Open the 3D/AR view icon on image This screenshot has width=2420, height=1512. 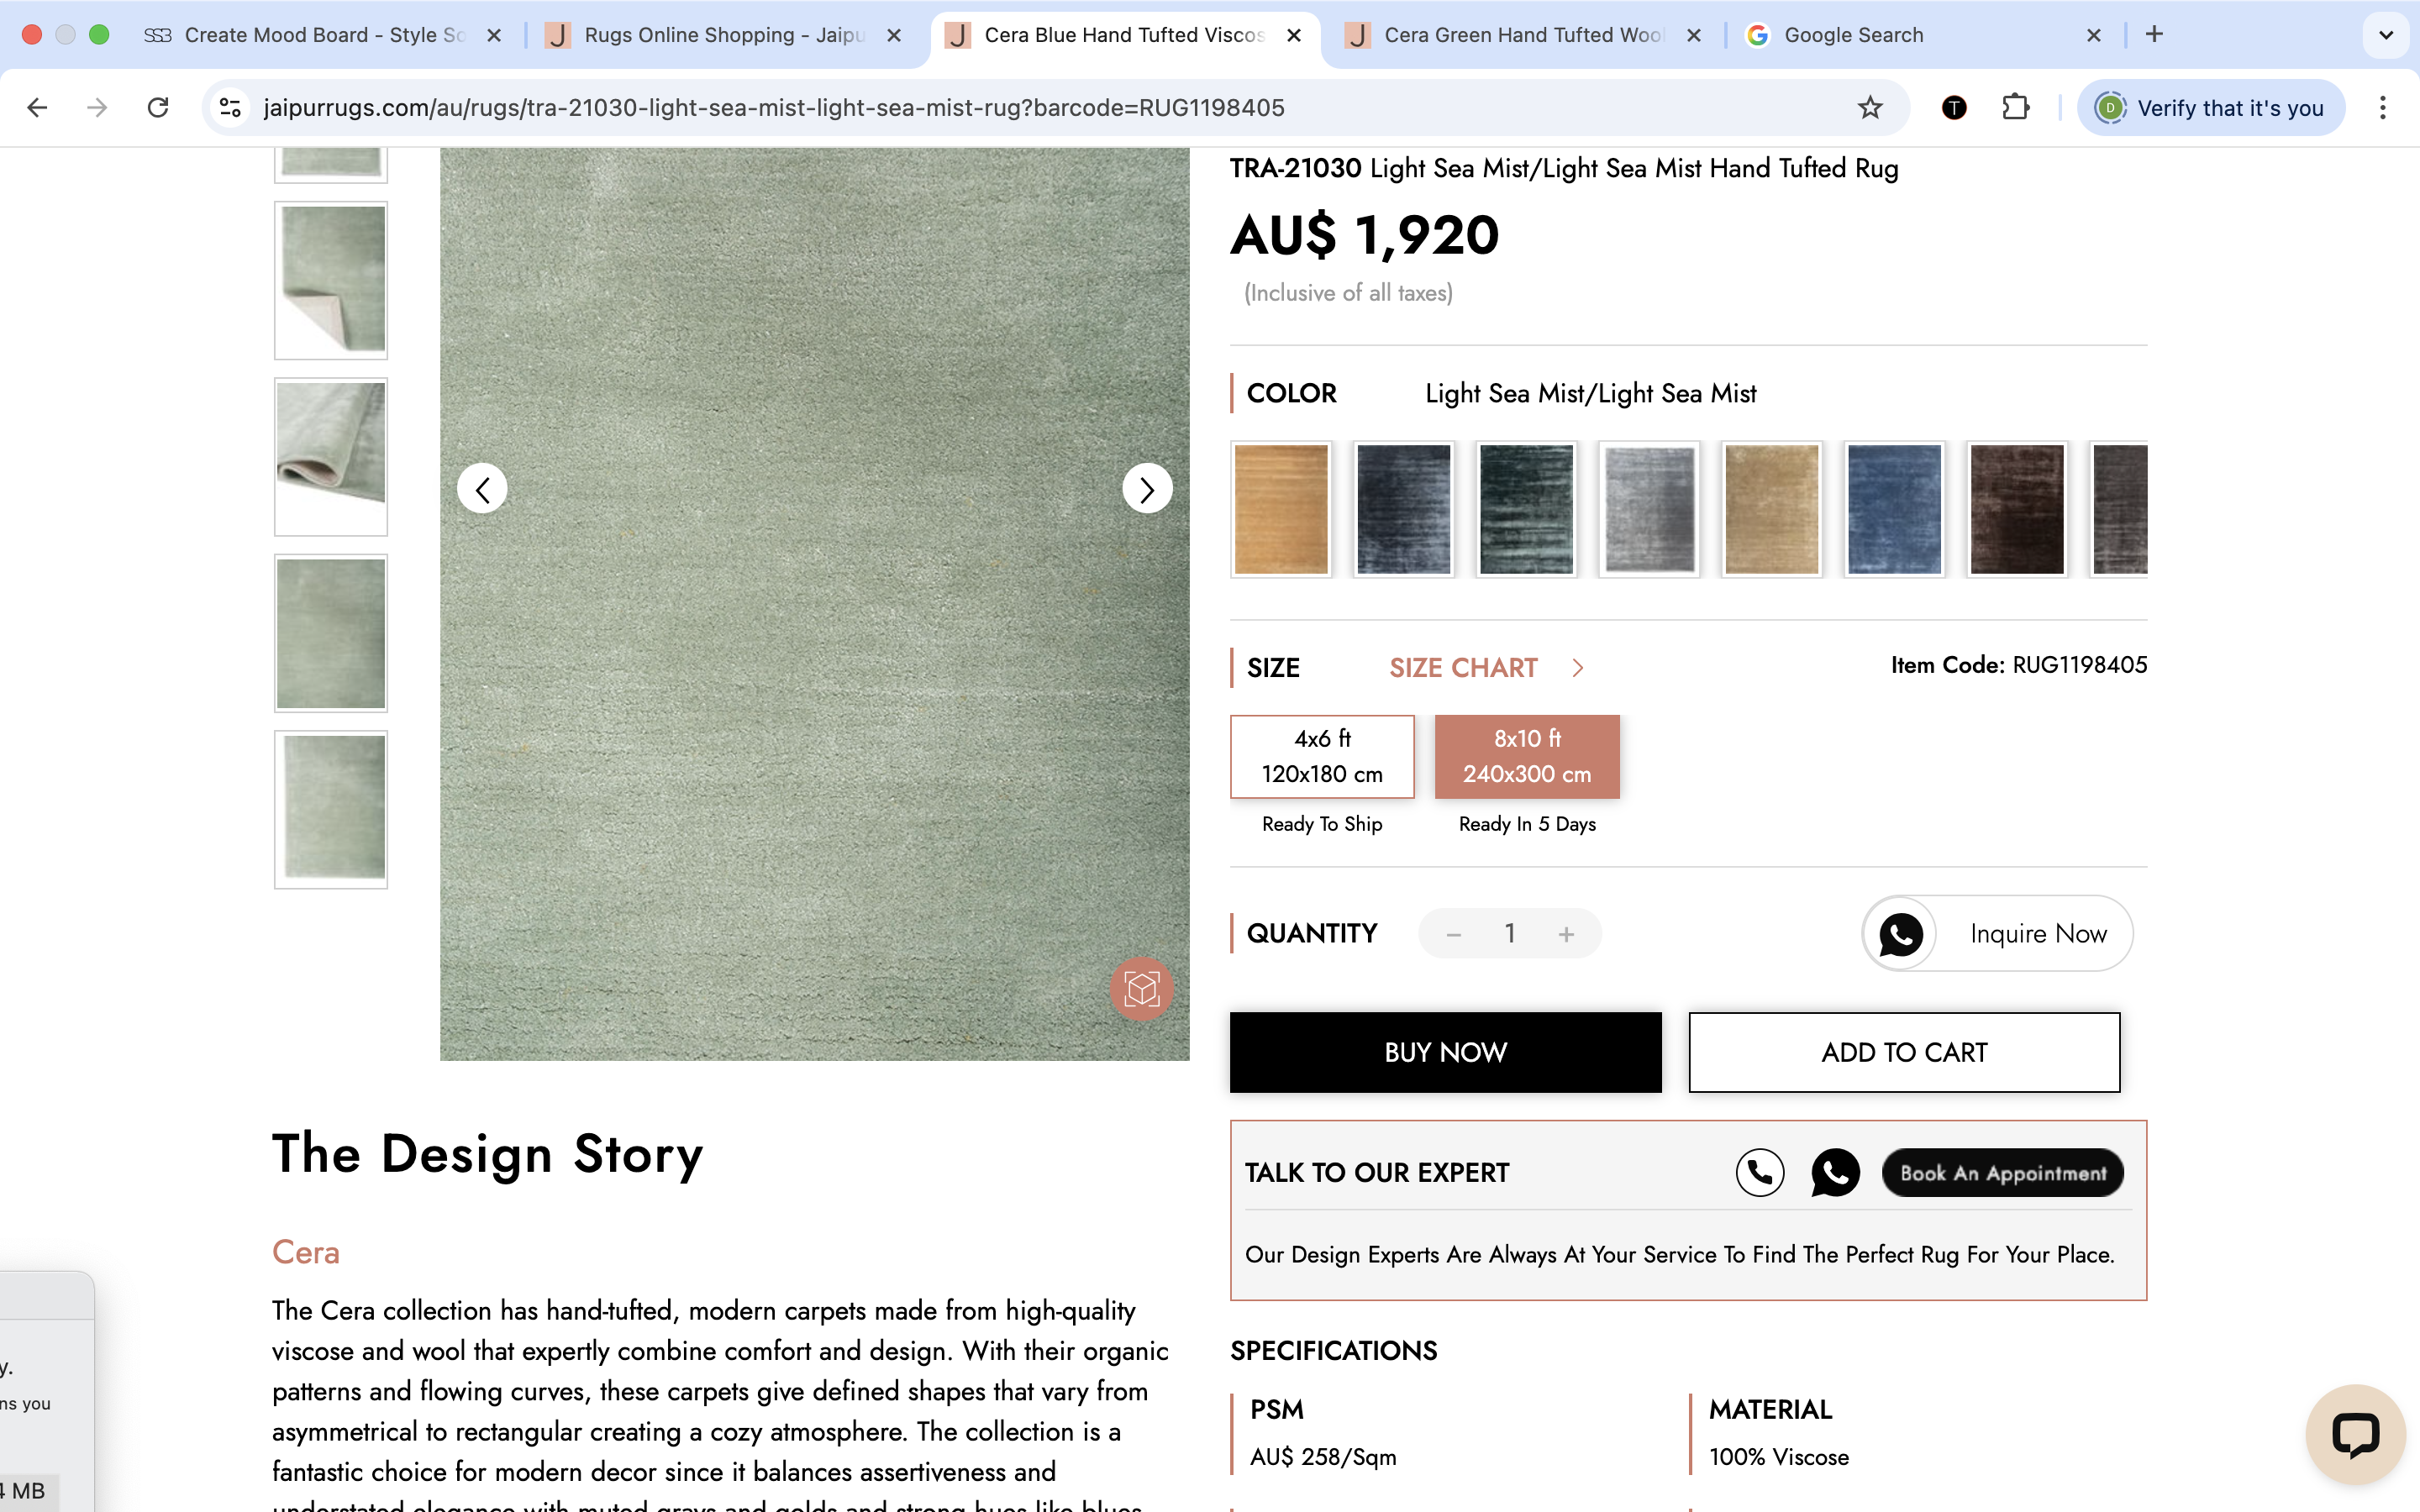[1141, 989]
